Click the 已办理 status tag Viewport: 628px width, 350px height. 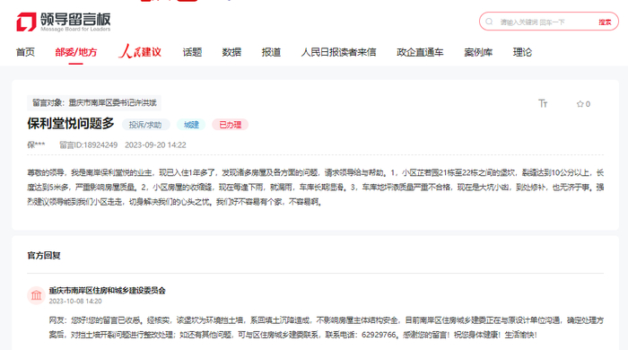click(231, 125)
